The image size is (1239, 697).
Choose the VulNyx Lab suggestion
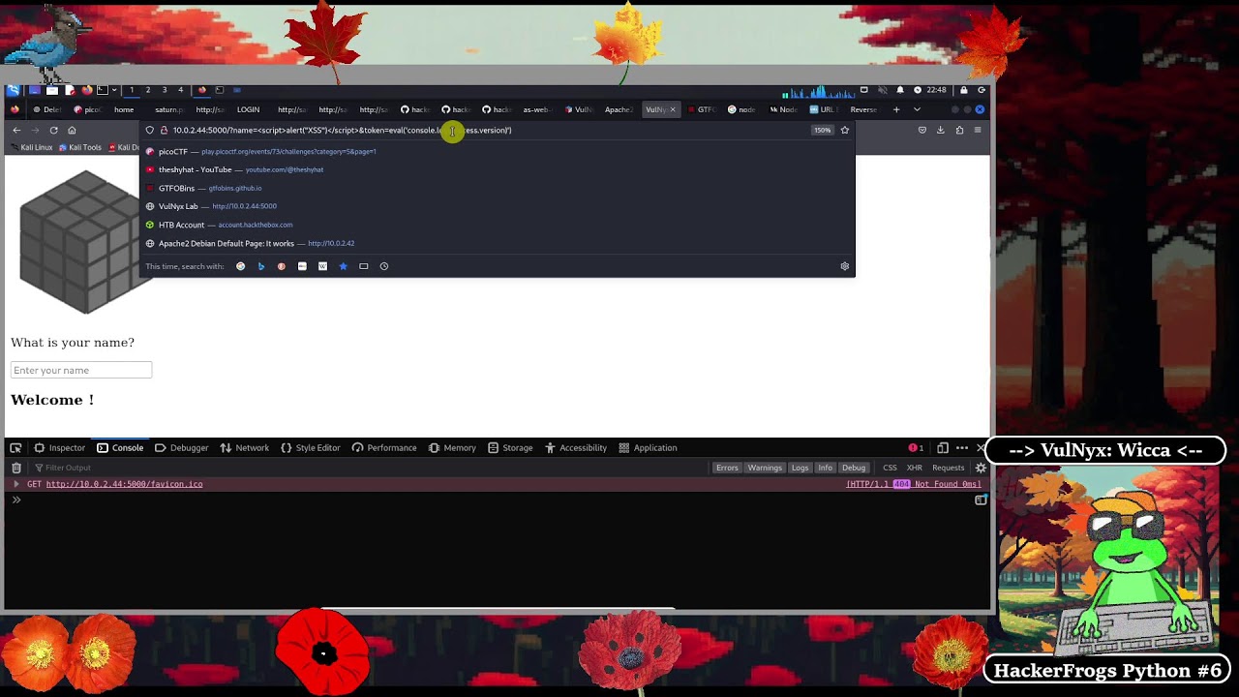pos(498,206)
